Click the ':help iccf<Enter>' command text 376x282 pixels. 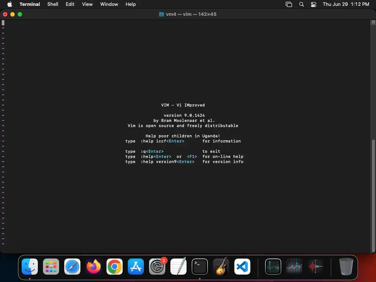pos(162,141)
